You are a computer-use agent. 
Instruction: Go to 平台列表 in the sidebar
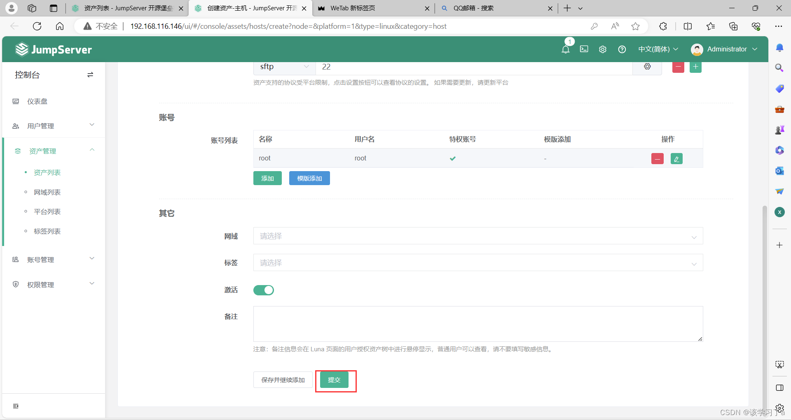click(47, 211)
